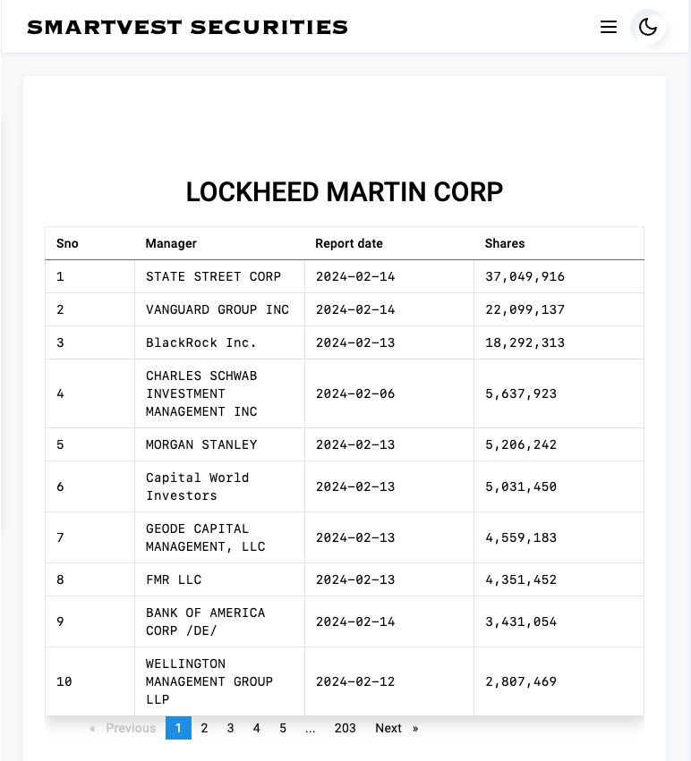The image size is (691, 761).
Task: Click the Shares column header
Action: pyautogui.click(x=505, y=243)
